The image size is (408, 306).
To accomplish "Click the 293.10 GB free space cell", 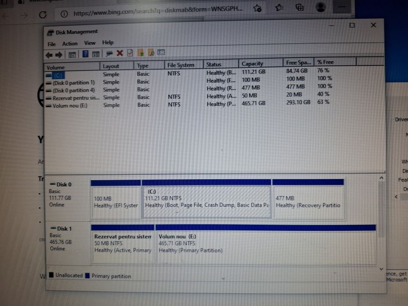I will pyautogui.click(x=298, y=102).
